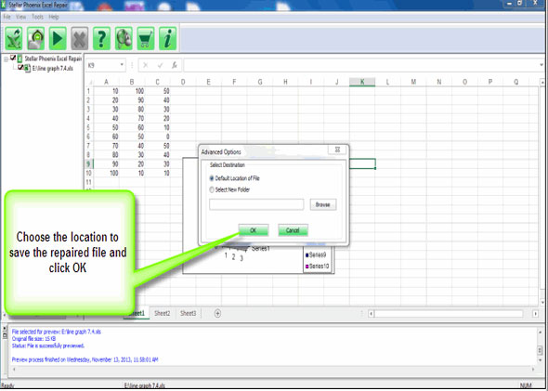Click the add new sheet plus icon
Screen dimensions: 548x391
[217, 313]
